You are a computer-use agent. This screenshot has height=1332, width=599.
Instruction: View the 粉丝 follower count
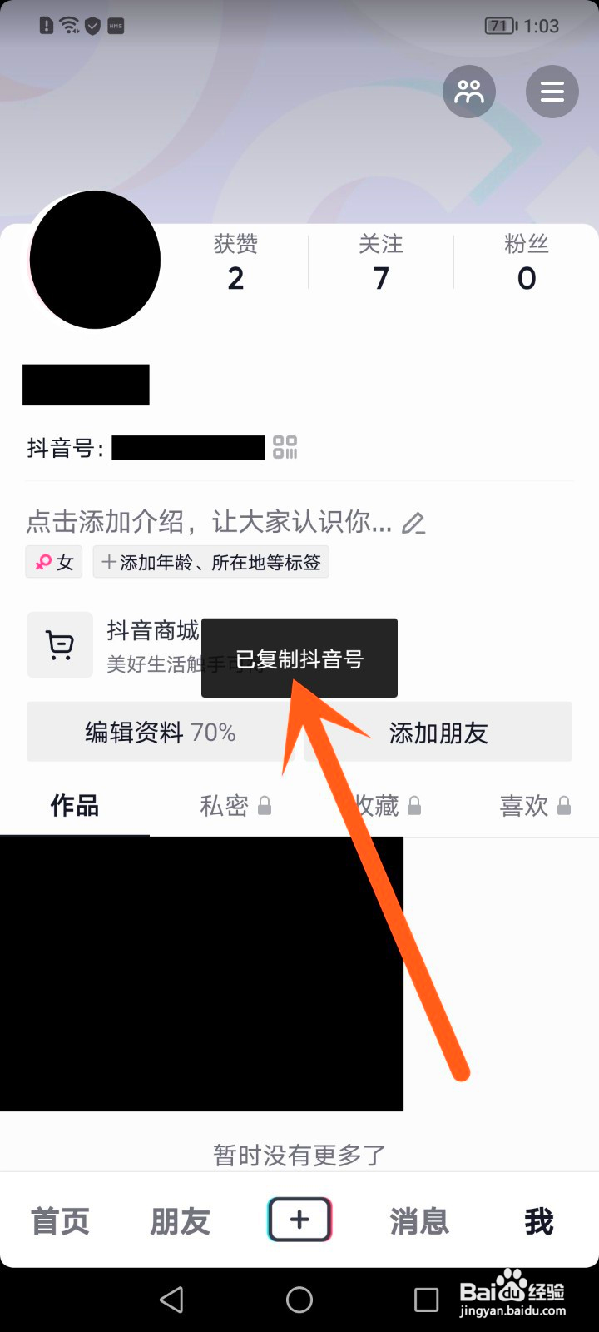[x=527, y=262]
